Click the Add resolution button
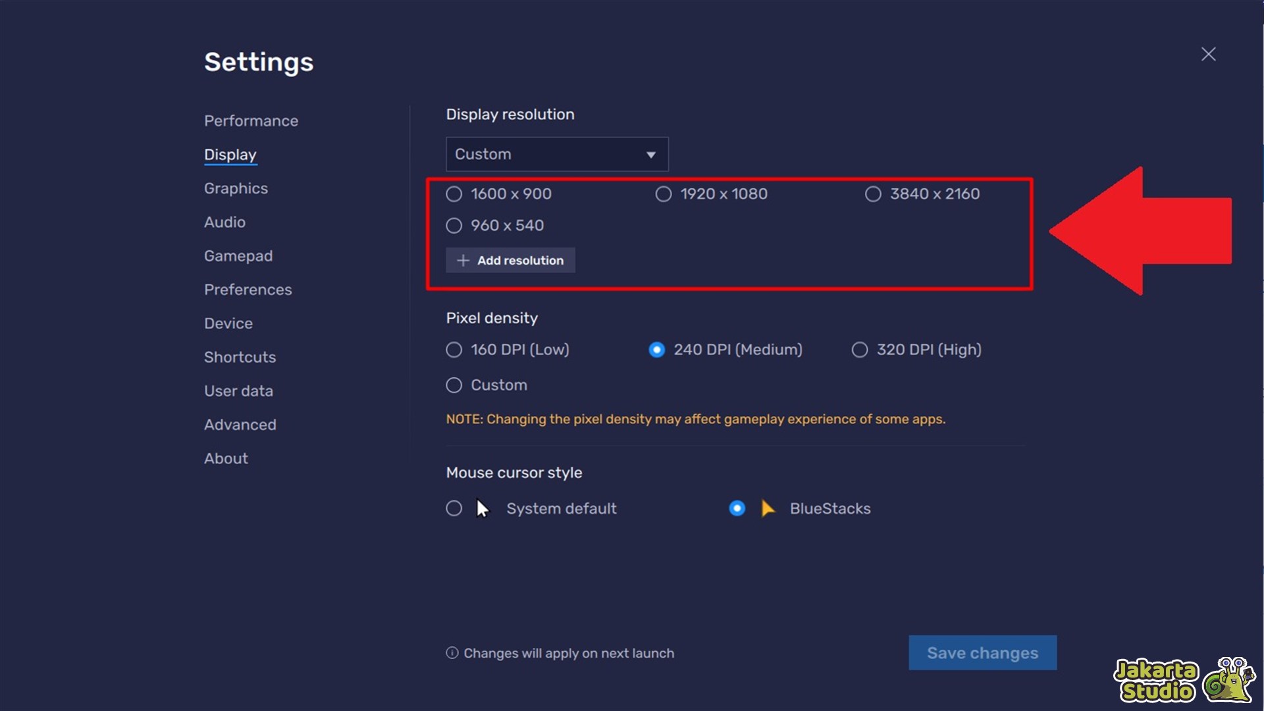This screenshot has height=711, width=1264. [510, 260]
